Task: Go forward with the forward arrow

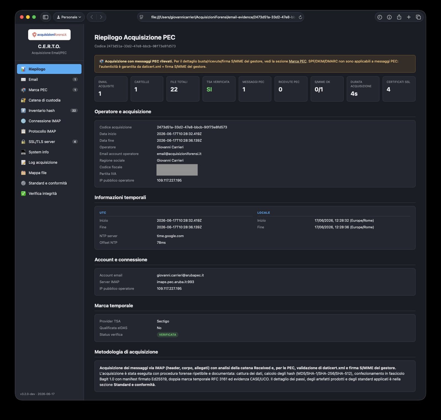Action: point(101,17)
